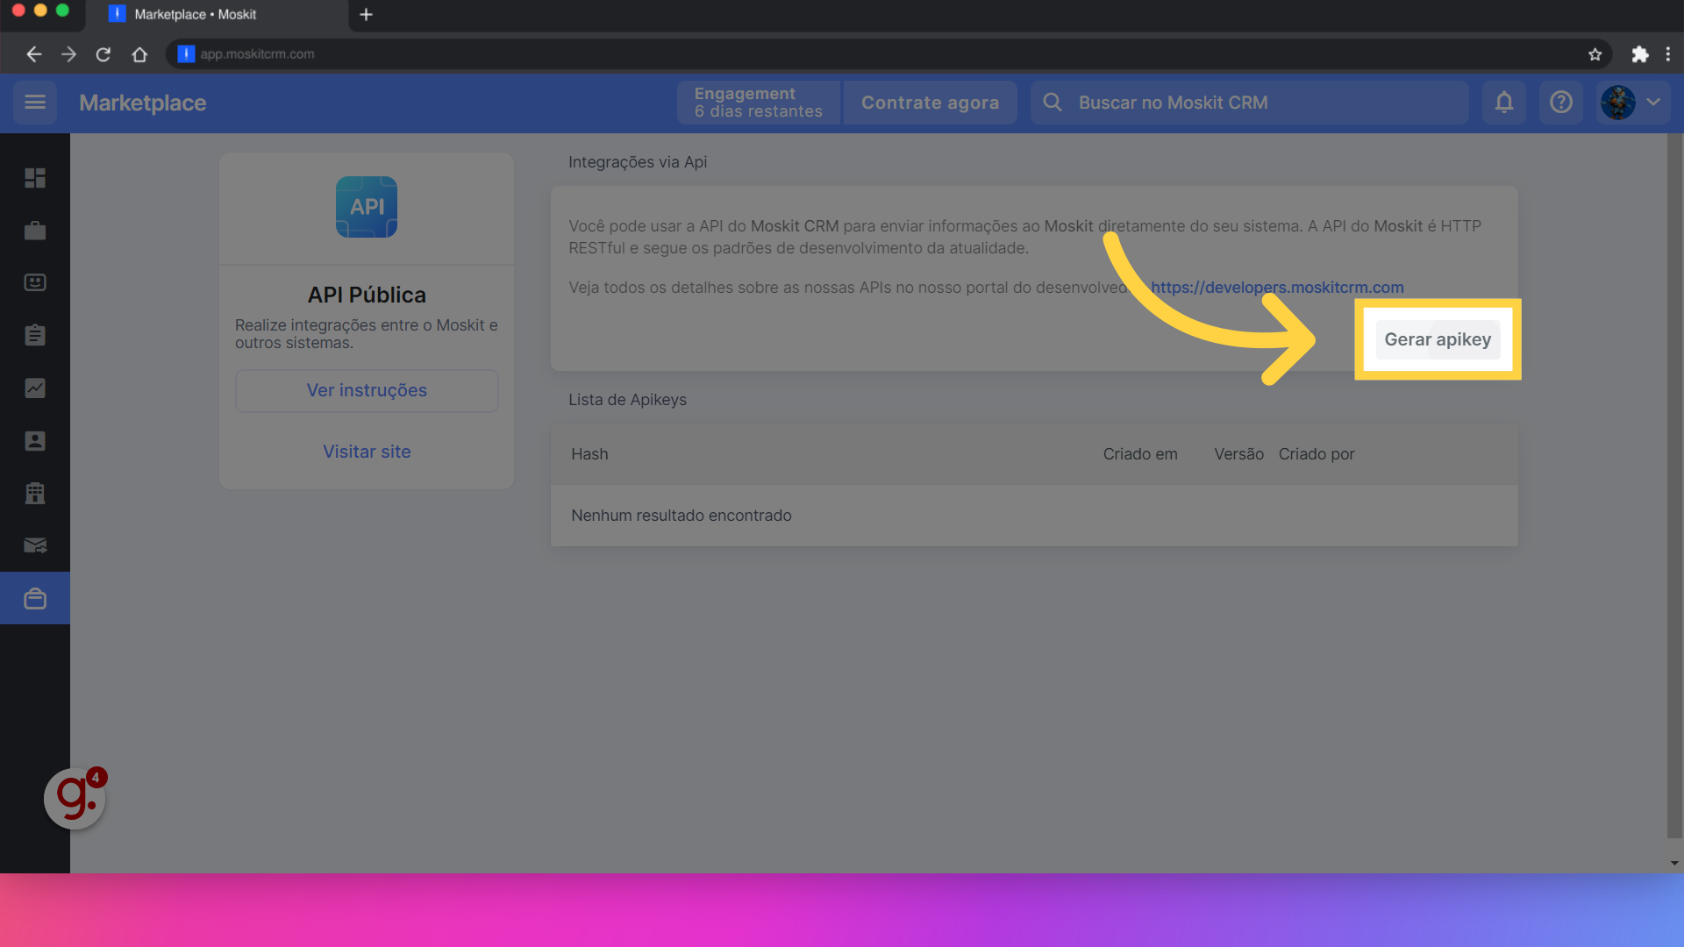Image resolution: width=1684 pixels, height=947 pixels.
Task: Open the browser extensions puzzle icon
Action: coord(1640,54)
